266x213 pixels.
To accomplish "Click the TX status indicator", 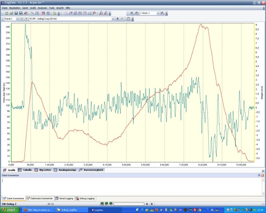I will click(111, 204).
